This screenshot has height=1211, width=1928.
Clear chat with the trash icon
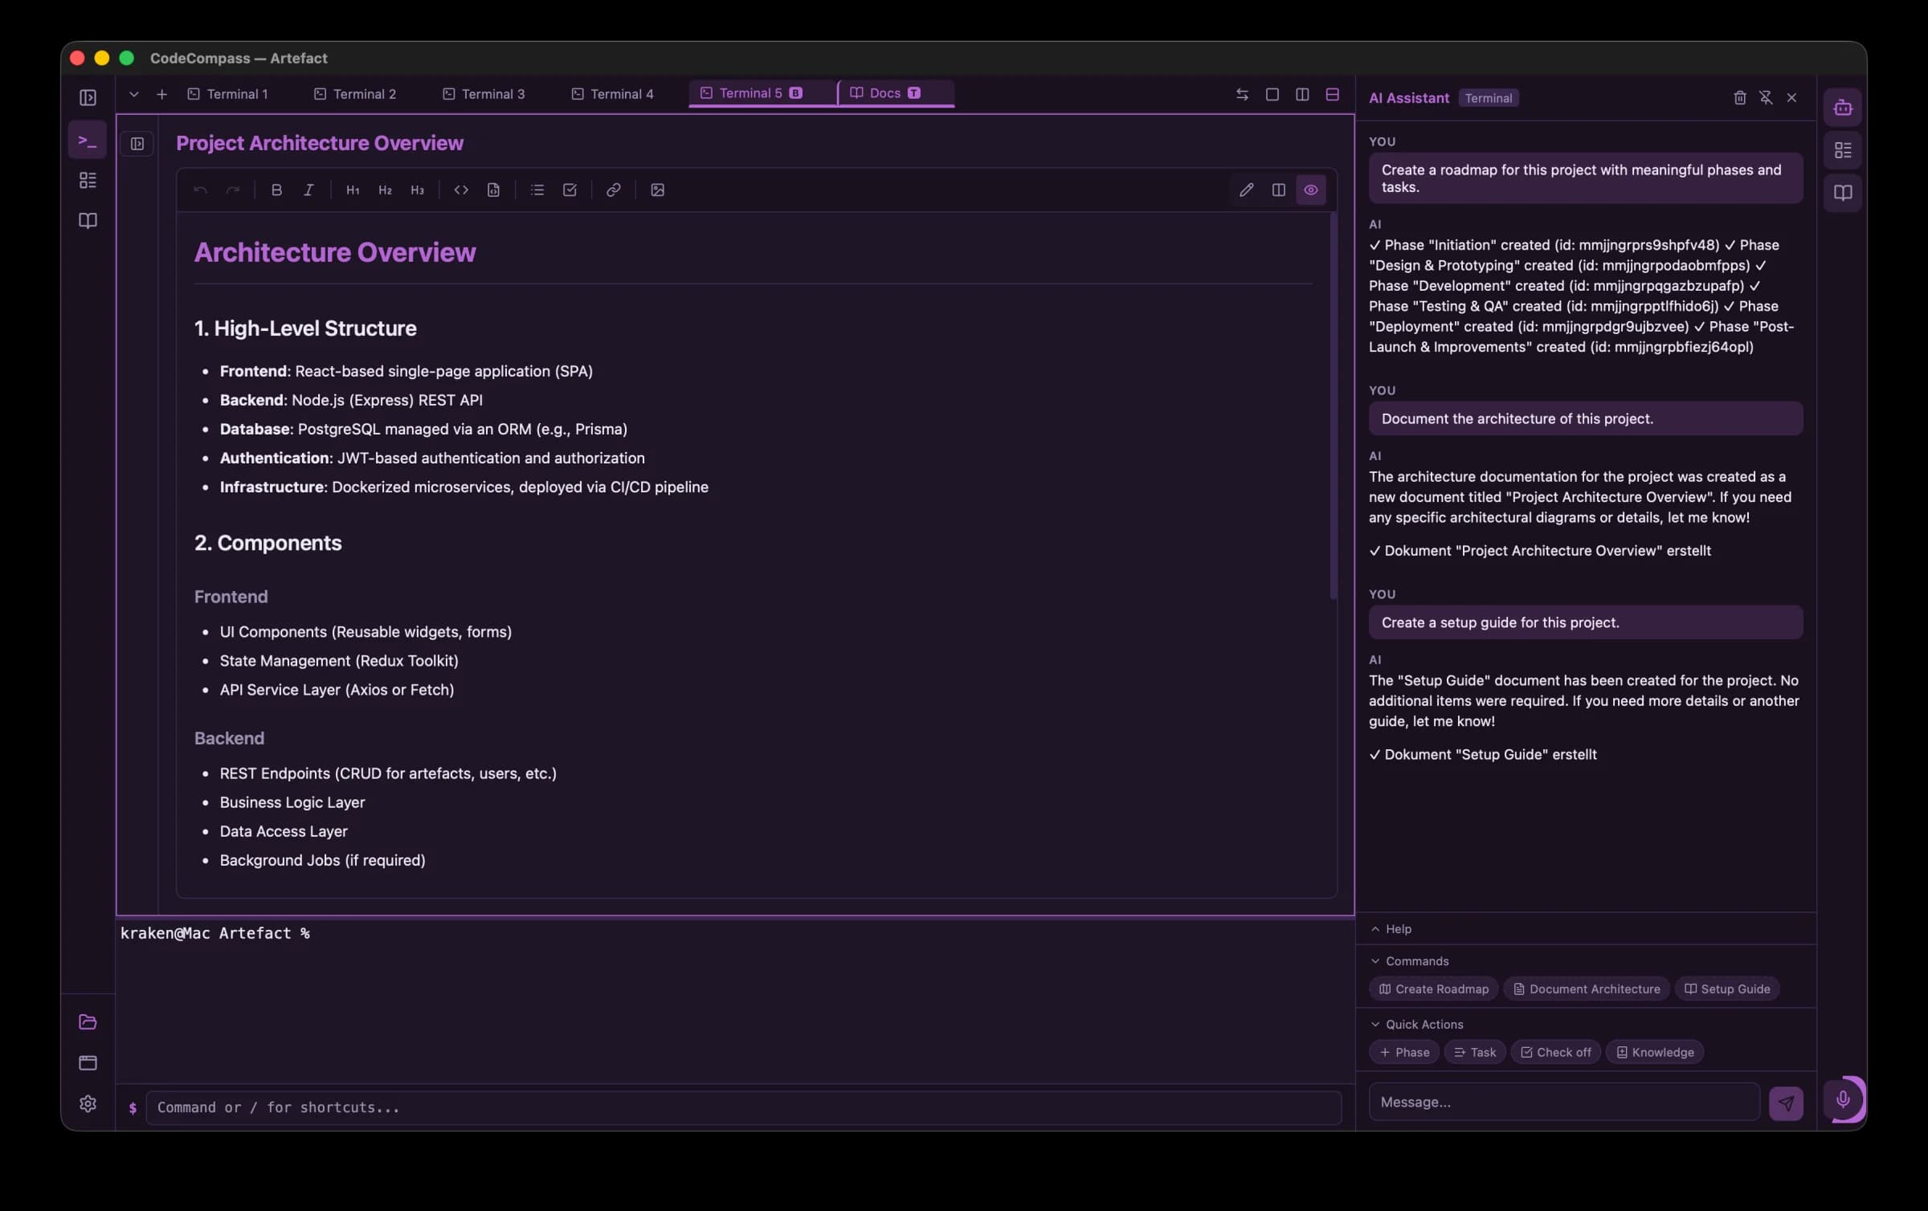click(x=1740, y=98)
